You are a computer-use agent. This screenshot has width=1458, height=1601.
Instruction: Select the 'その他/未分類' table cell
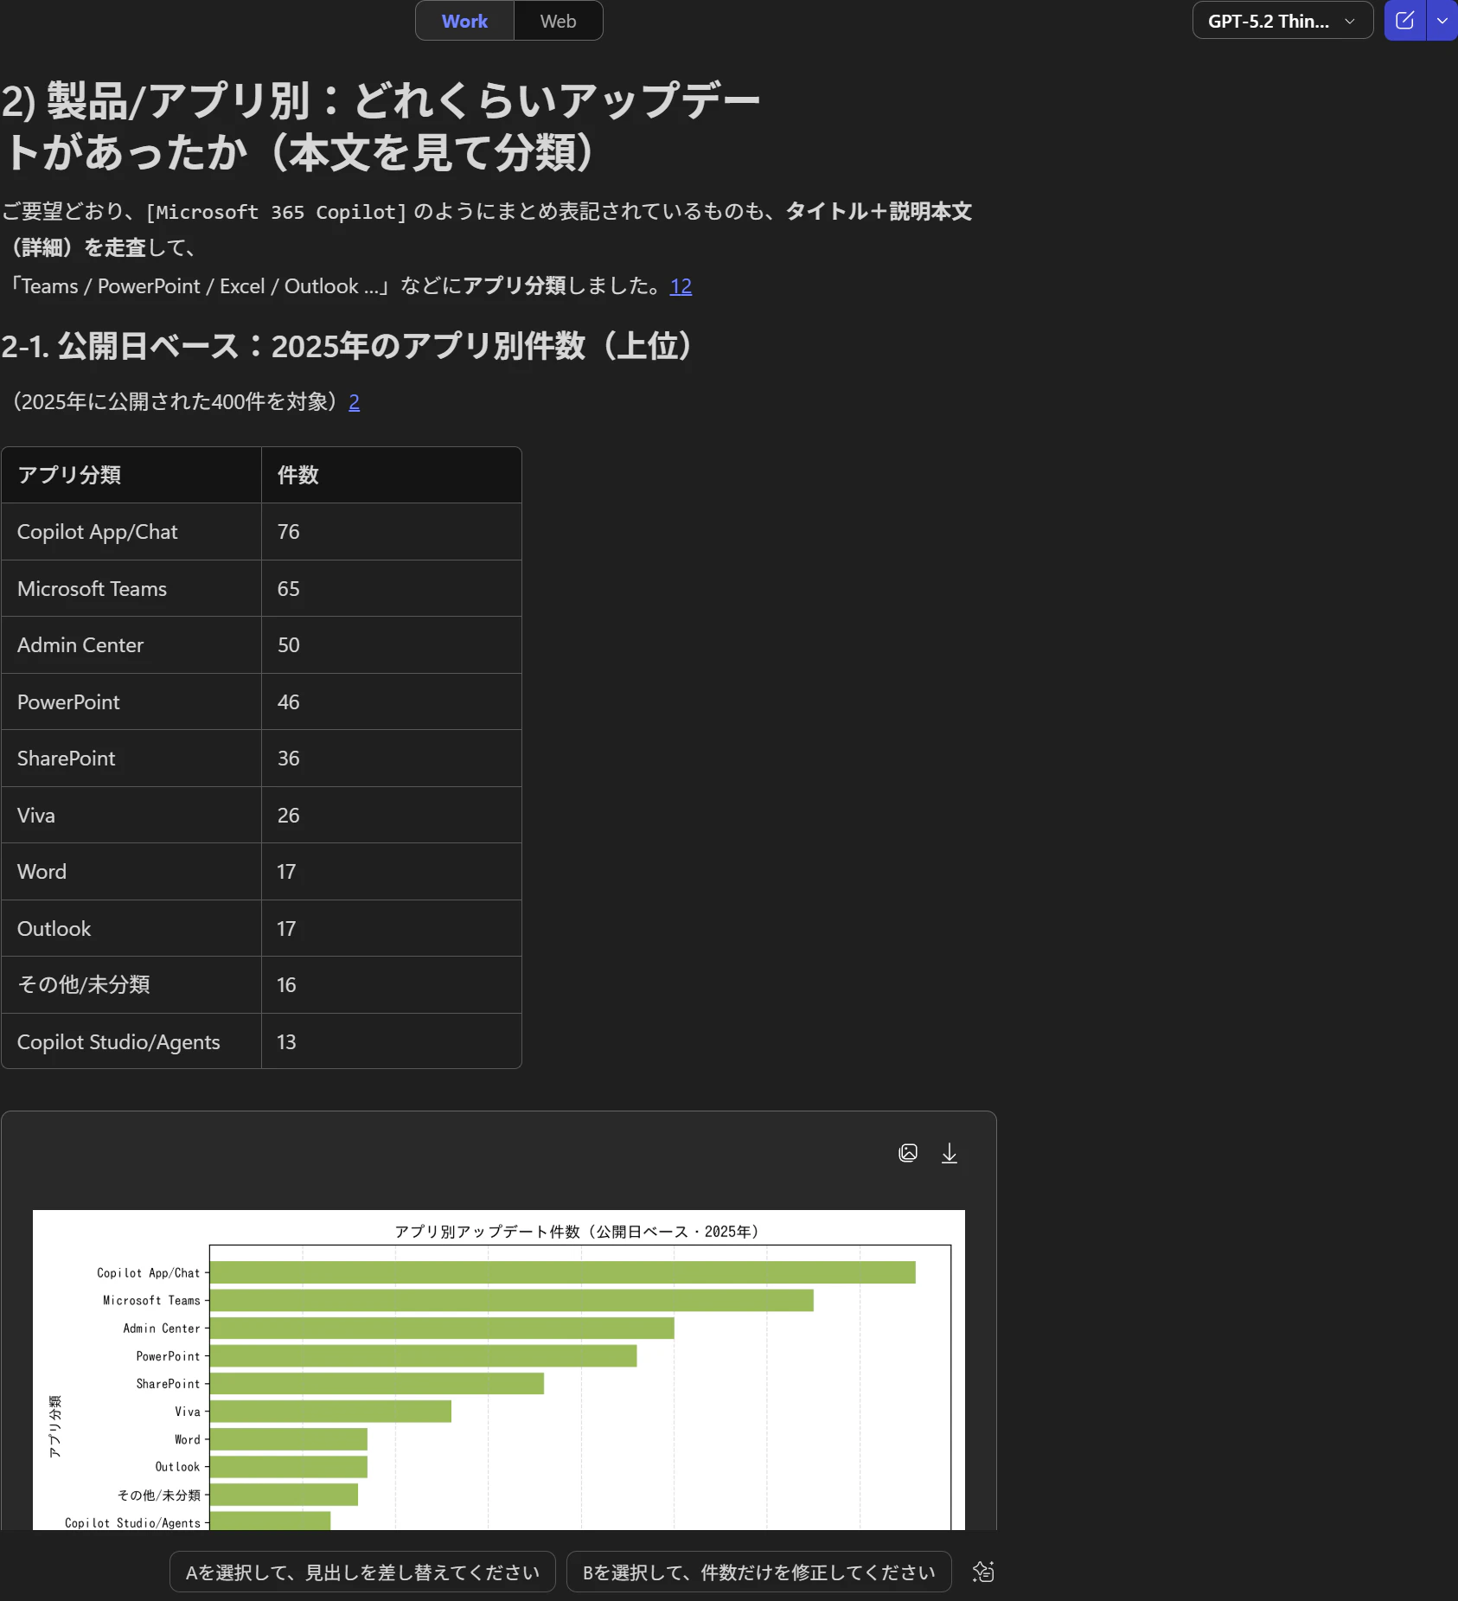131,985
